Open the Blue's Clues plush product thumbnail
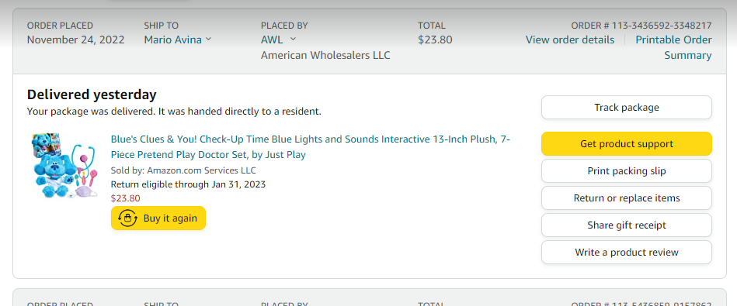 coord(64,166)
